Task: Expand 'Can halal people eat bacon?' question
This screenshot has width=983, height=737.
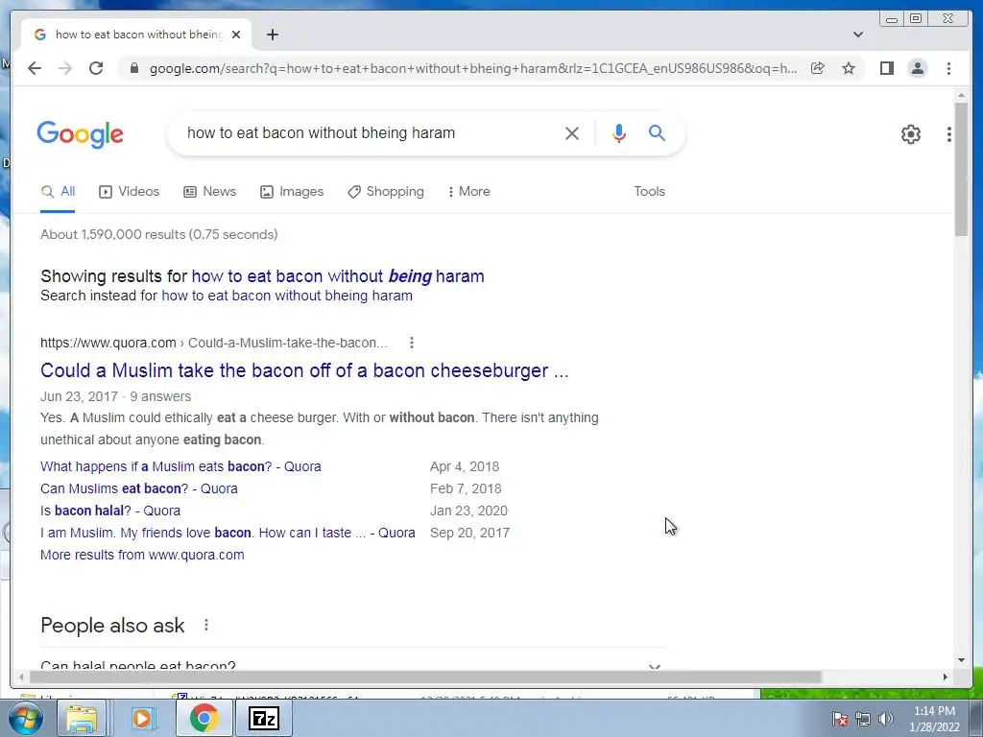Action: coord(352,666)
